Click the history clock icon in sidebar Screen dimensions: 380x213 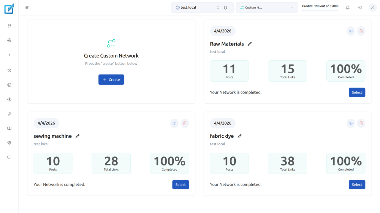(9, 70)
